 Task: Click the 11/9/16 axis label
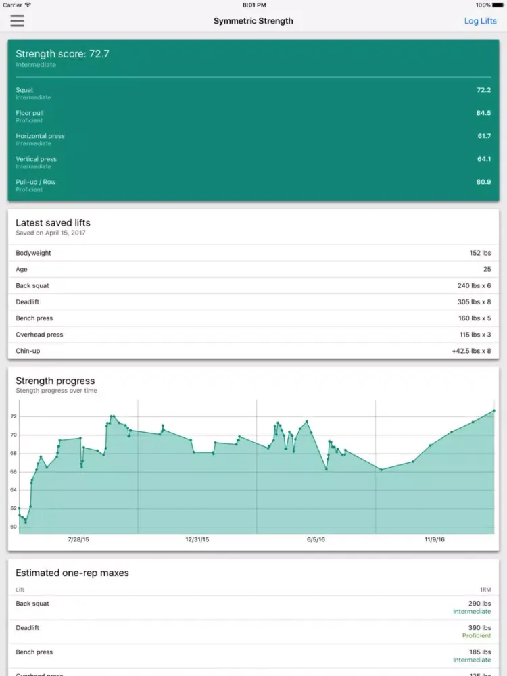tap(435, 539)
